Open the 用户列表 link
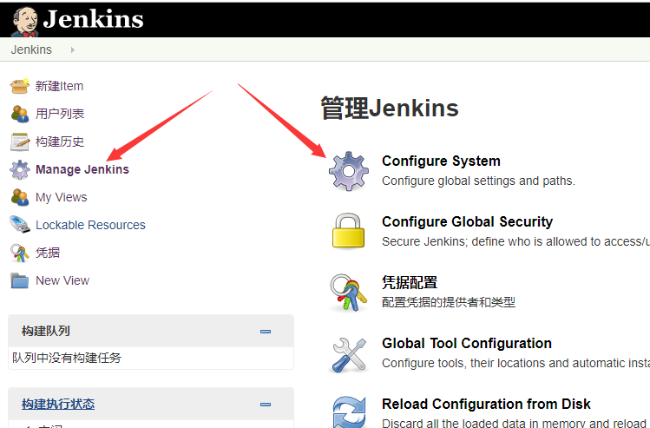 pyautogui.click(x=60, y=114)
